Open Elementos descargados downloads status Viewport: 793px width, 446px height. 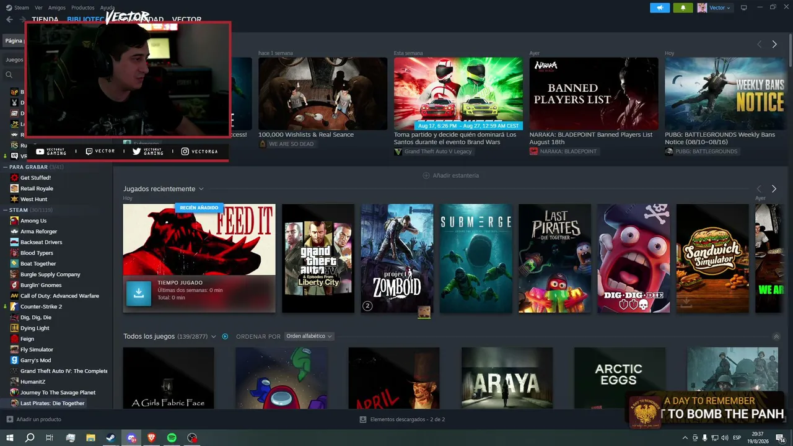point(403,419)
